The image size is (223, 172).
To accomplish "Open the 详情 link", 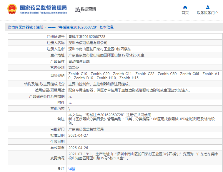I will coord(72,169).
